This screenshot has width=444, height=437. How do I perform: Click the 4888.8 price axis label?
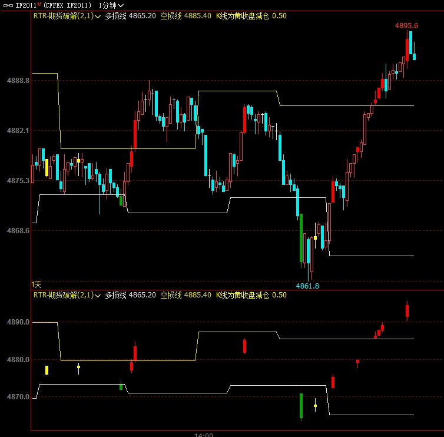click(18, 81)
